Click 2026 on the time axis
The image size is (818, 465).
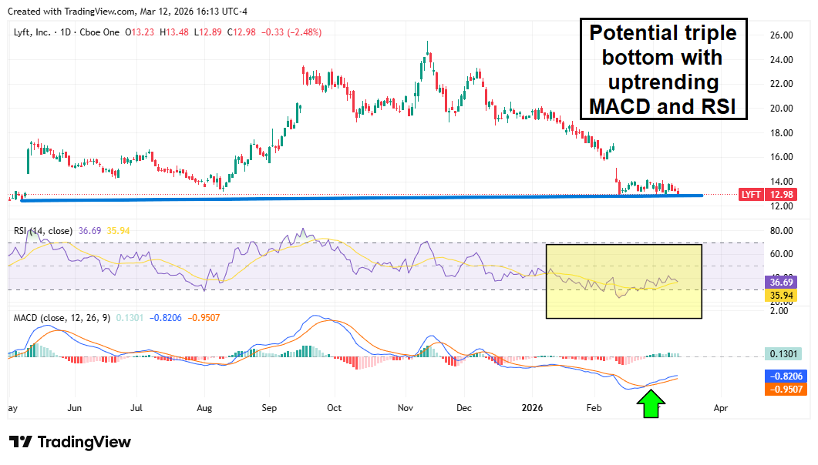coord(533,407)
